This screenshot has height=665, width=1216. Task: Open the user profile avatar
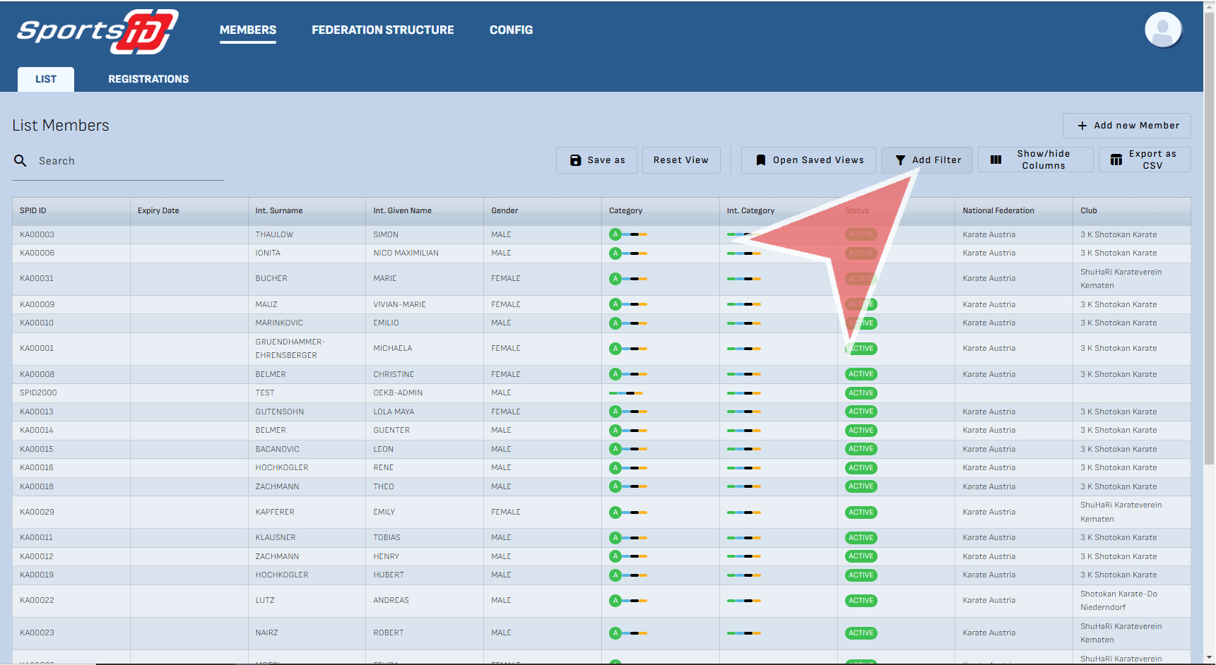tap(1162, 30)
